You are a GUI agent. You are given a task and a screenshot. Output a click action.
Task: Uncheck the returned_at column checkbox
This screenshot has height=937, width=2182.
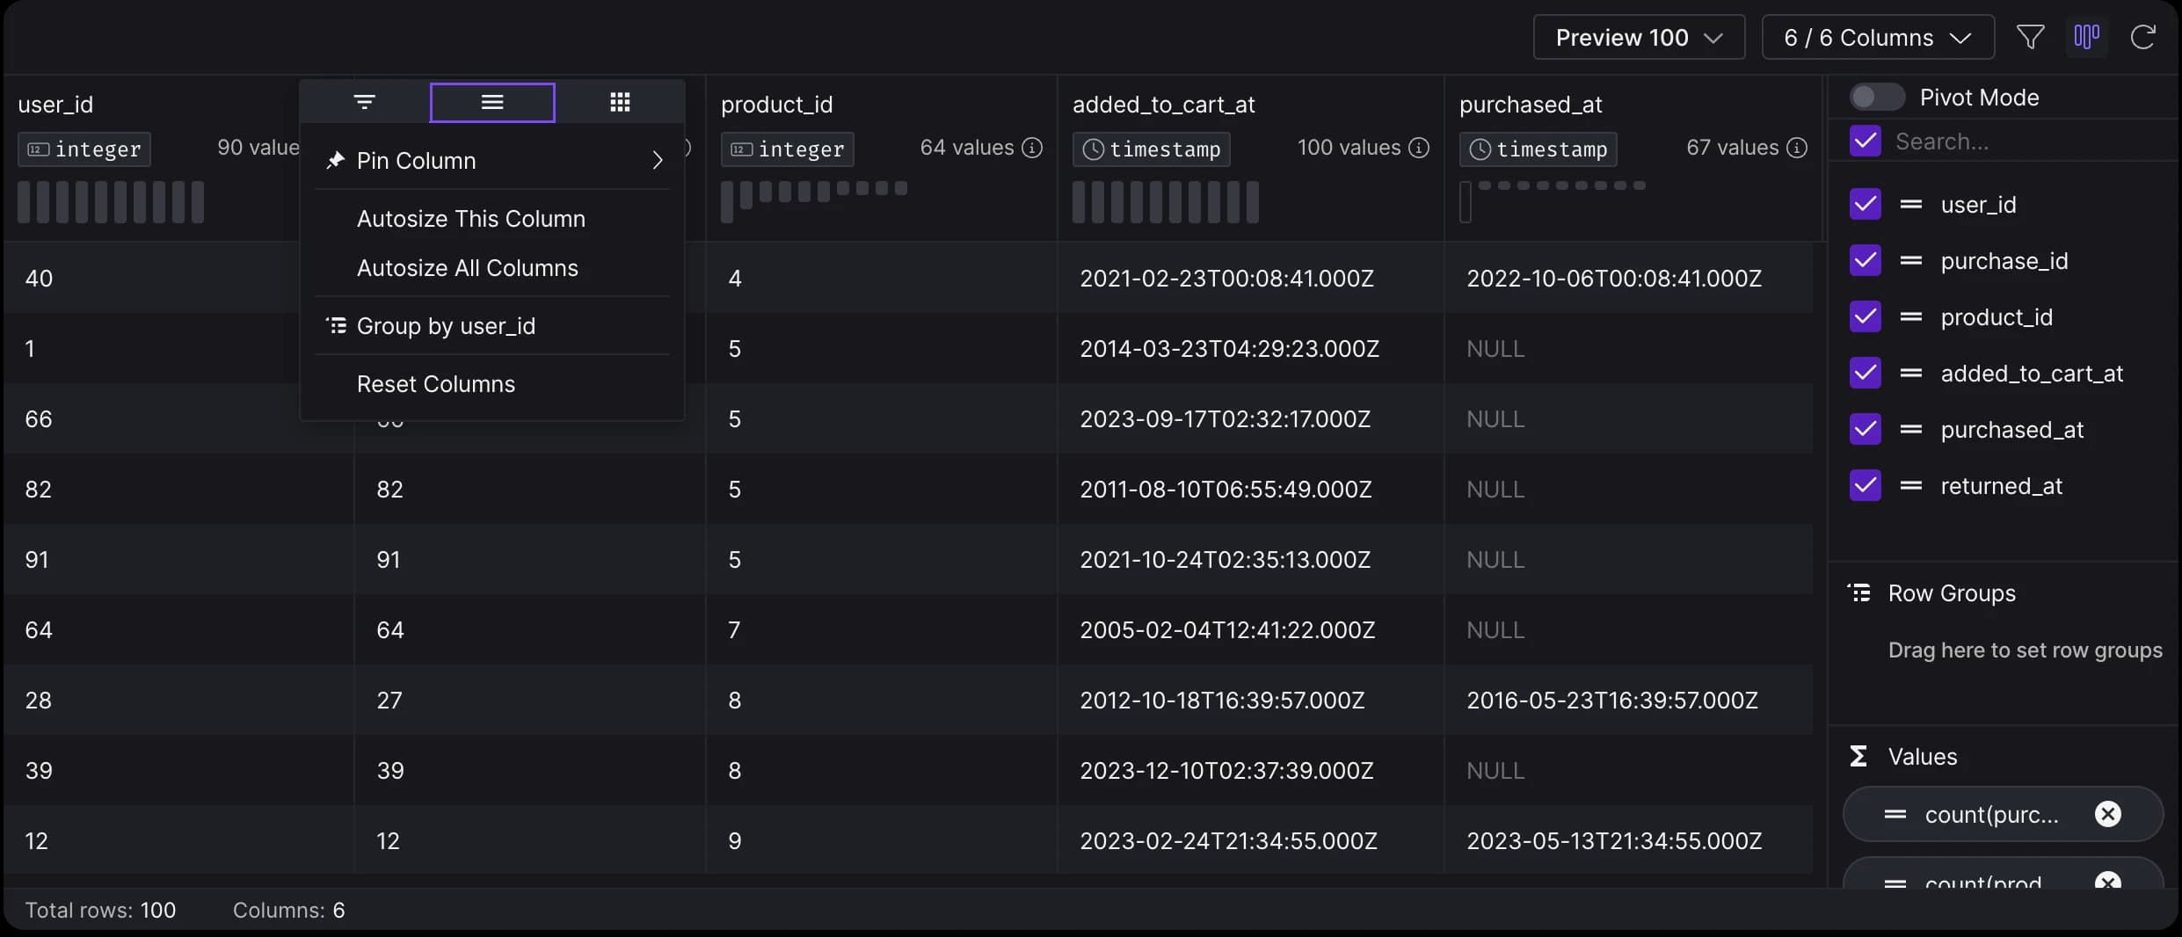tap(1865, 485)
